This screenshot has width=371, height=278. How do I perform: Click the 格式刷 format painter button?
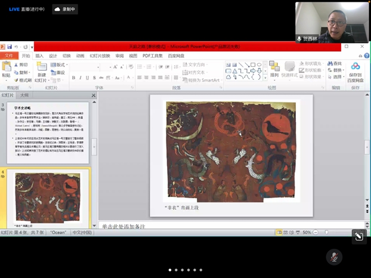[23, 80]
